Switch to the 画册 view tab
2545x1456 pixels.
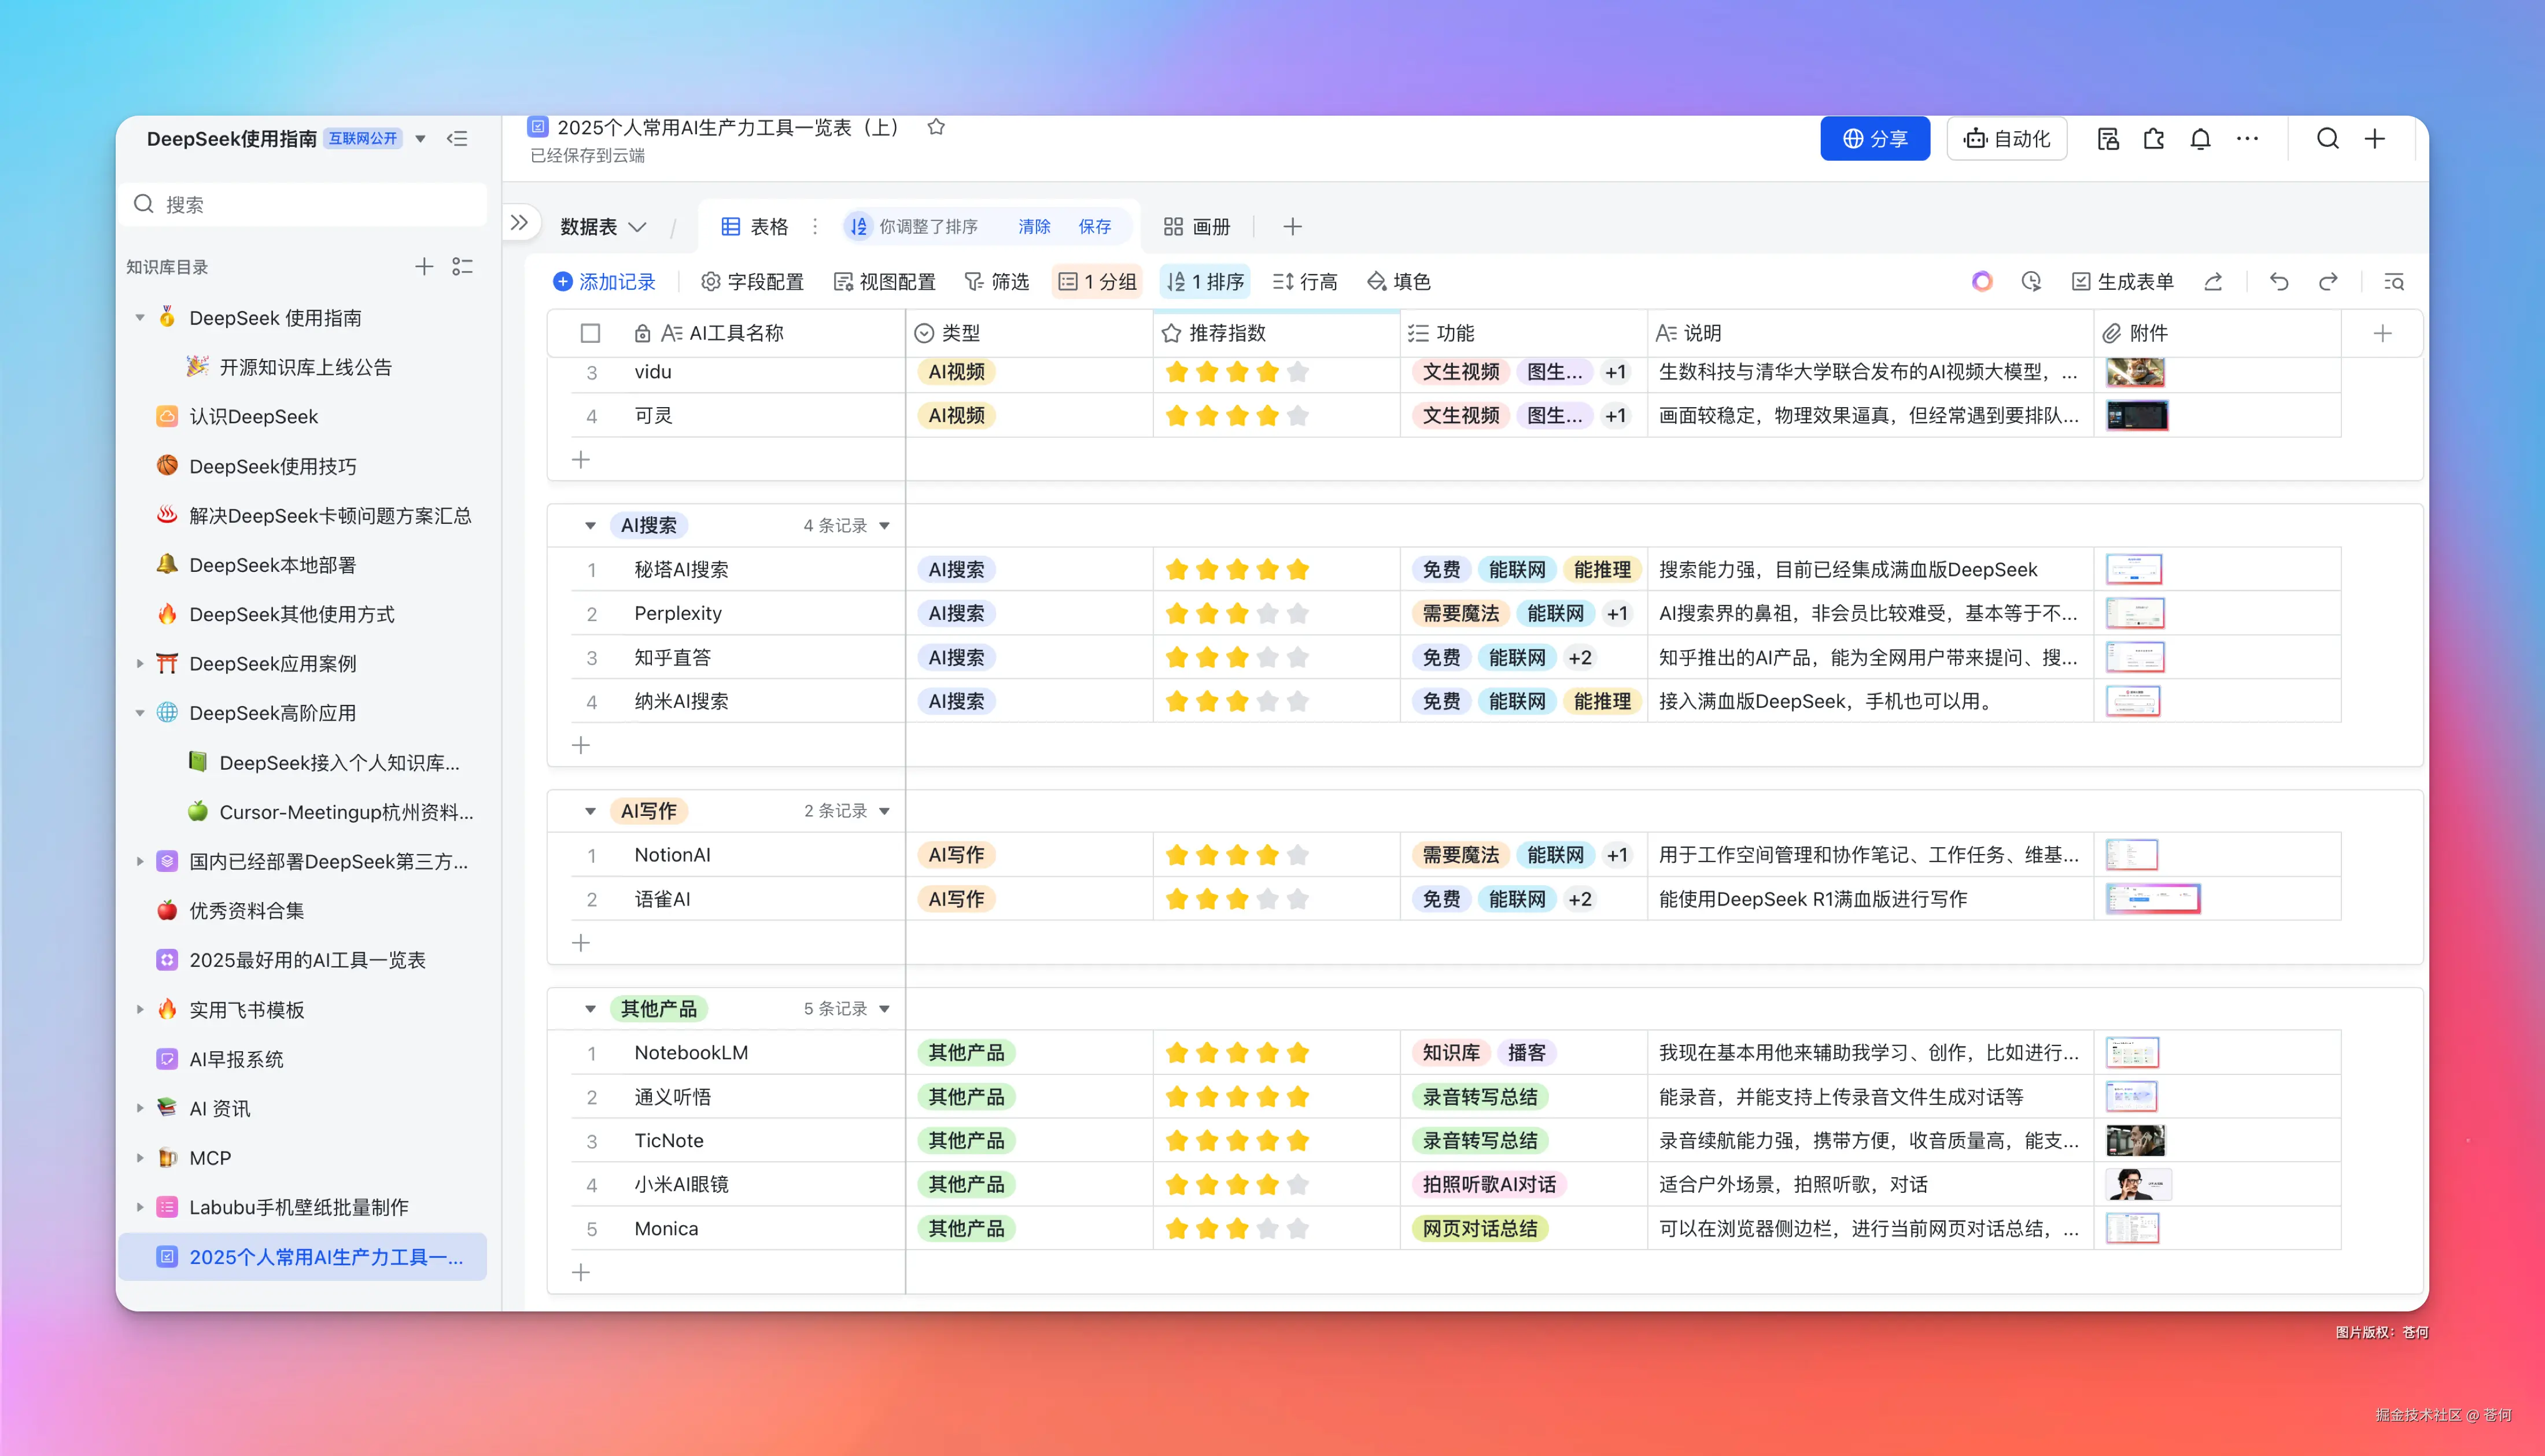1197,227
